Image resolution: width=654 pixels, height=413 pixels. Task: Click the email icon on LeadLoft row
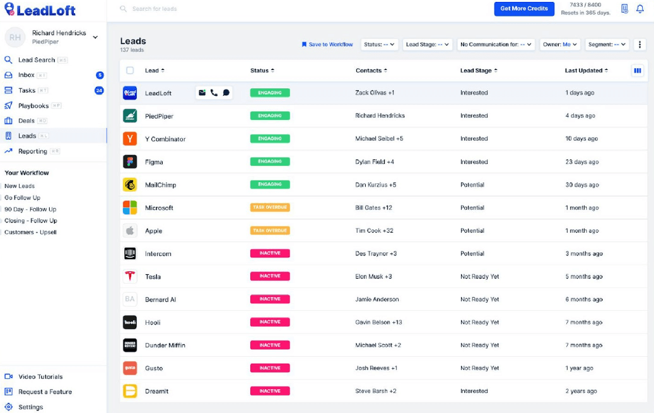(202, 93)
